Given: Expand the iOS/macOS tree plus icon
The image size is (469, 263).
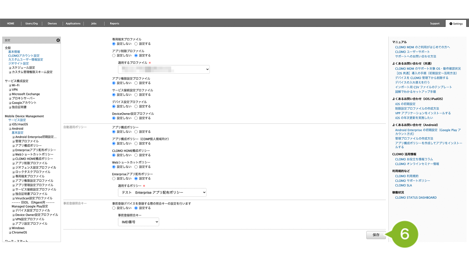Looking at the screenshot, I should pos(10,124).
